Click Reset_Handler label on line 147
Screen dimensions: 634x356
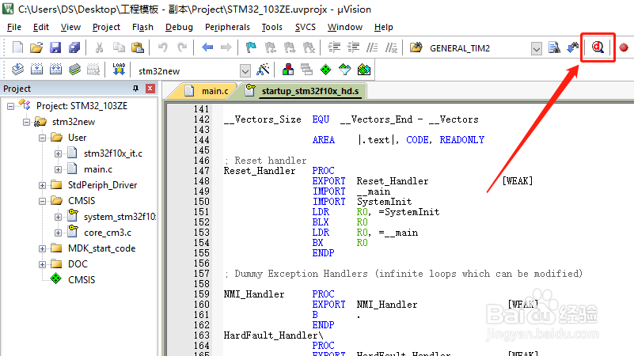[x=260, y=171]
